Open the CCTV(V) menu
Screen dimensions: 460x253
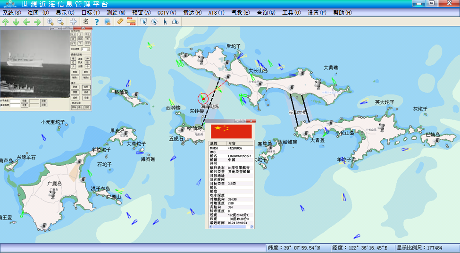(167, 13)
